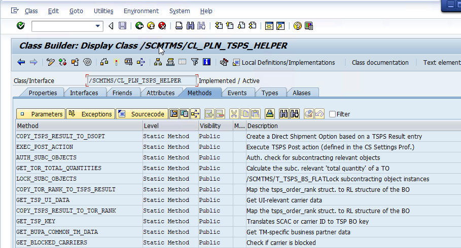Select the GET_TSP_KEY method cell
The image size is (461, 248).
tap(79, 221)
